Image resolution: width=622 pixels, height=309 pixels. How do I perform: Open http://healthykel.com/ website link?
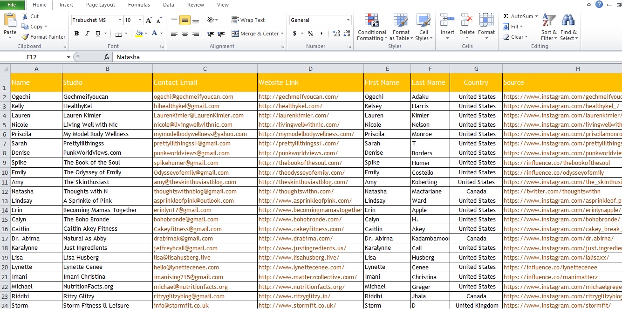coord(290,106)
